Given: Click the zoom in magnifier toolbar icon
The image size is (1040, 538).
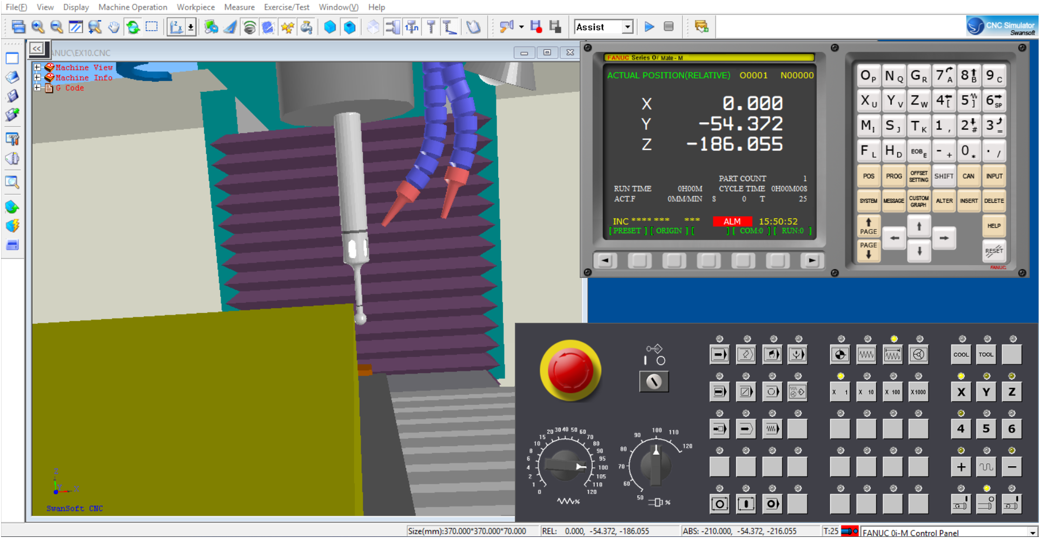Looking at the screenshot, I should 38,26.
